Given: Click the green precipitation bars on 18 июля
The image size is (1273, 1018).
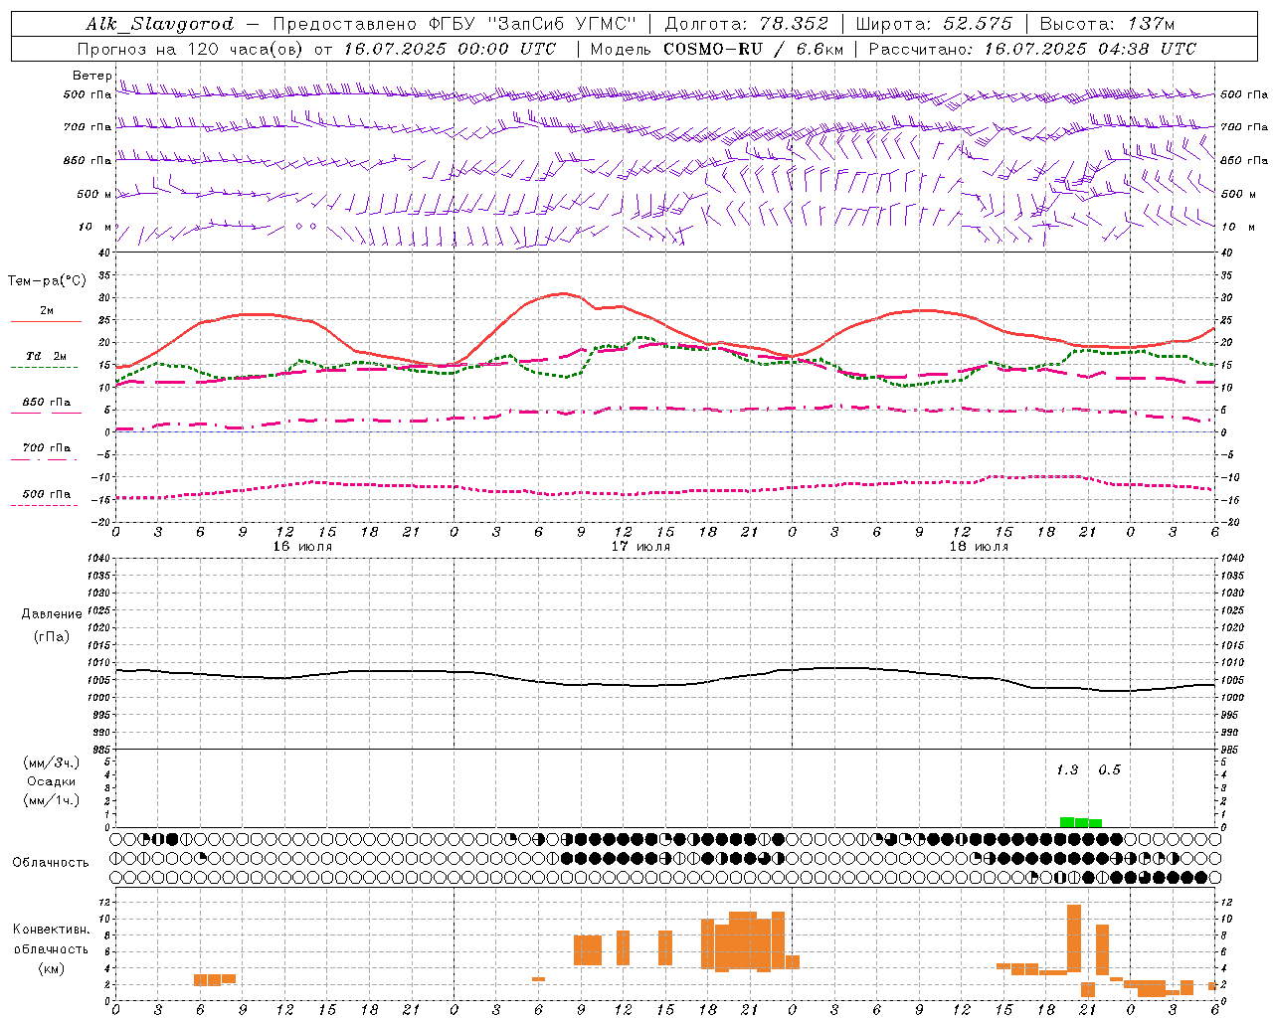Looking at the screenshot, I should 1081,822.
